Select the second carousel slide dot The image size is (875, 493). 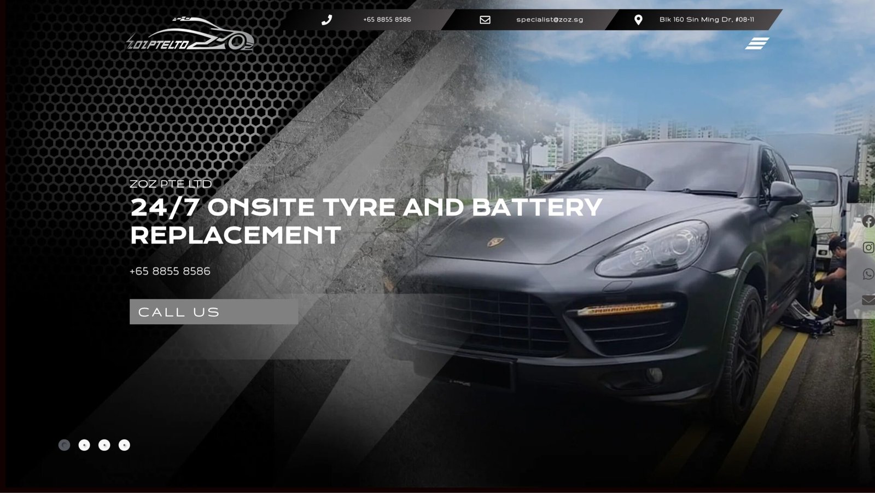click(84, 445)
